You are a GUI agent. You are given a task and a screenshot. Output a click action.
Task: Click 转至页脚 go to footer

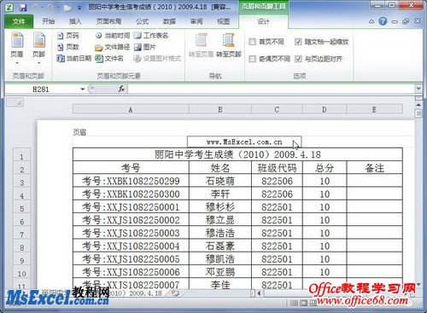(x=228, y=45)
